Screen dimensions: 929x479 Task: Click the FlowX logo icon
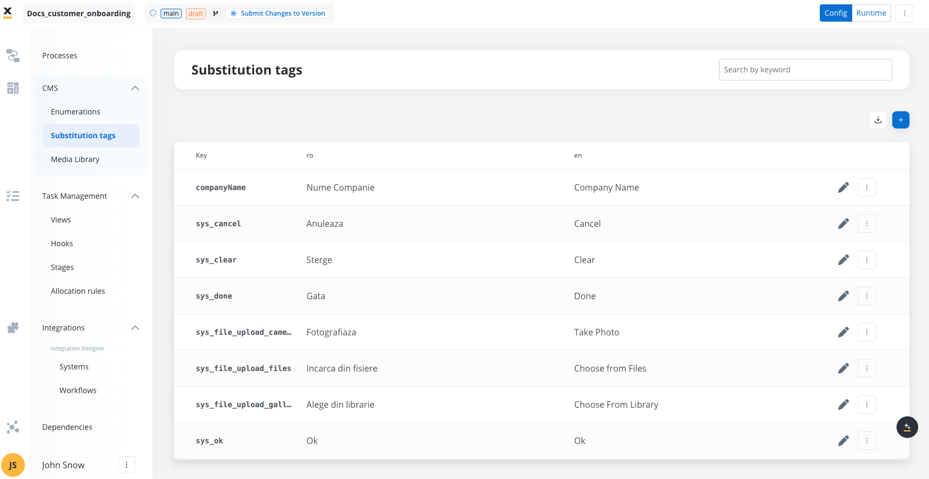coord(8,13)
